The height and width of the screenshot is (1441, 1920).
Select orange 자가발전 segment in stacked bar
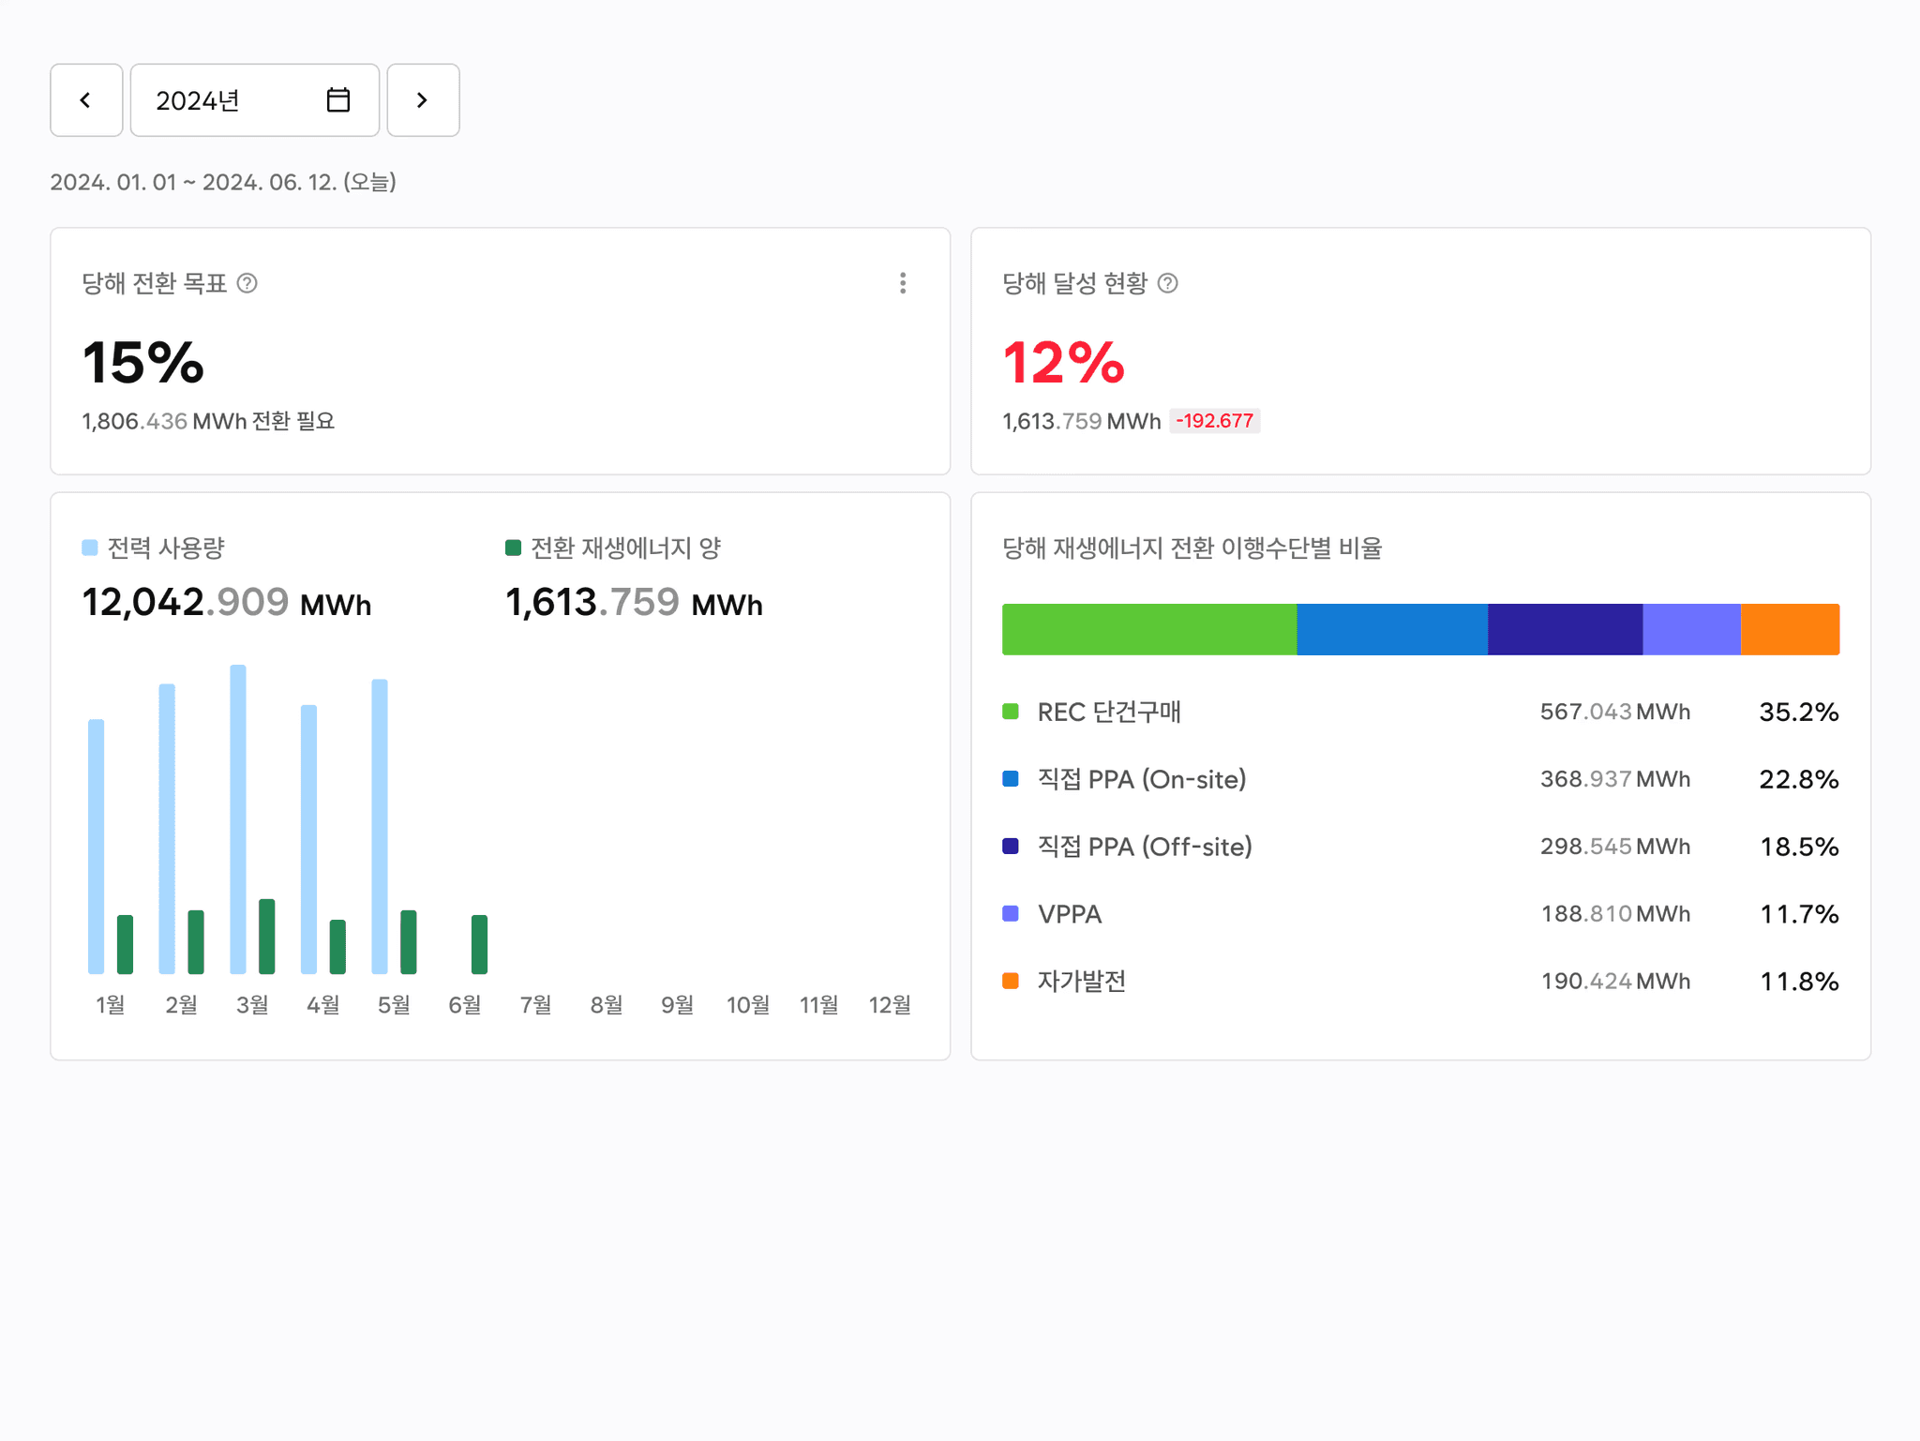(x=1790, y=629)
